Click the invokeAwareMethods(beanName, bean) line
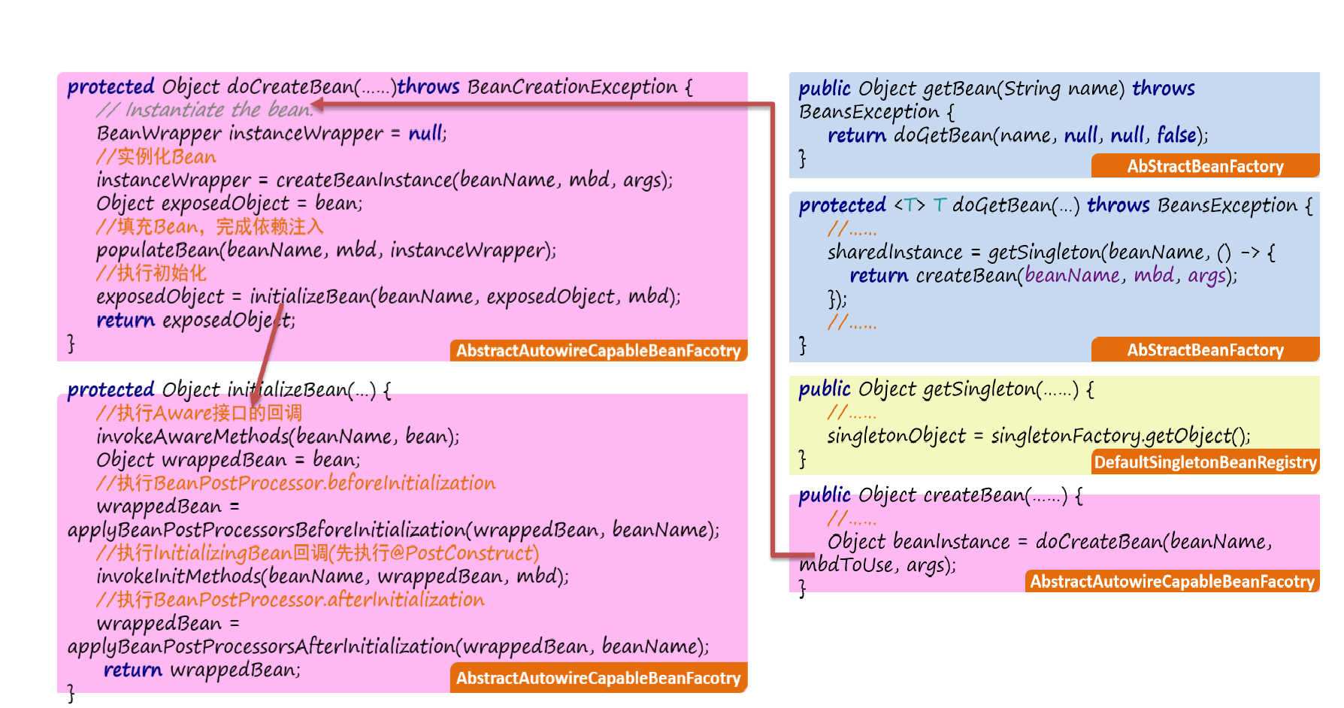 [277, 436]
